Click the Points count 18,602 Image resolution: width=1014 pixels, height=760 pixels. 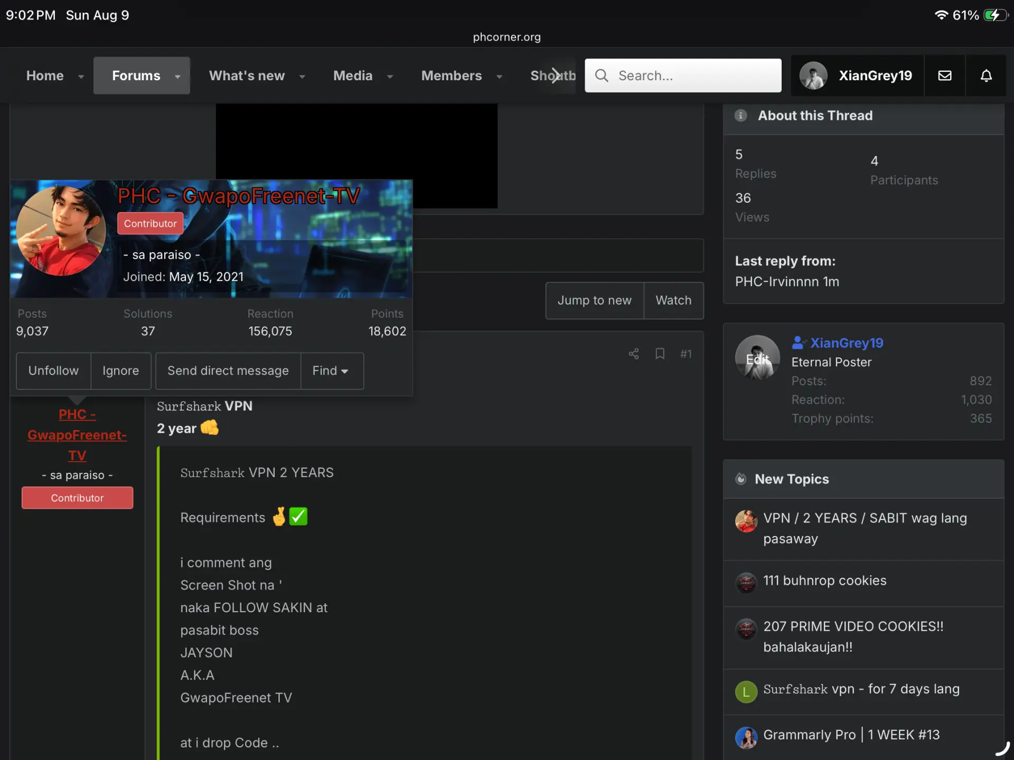pos(387,331)
